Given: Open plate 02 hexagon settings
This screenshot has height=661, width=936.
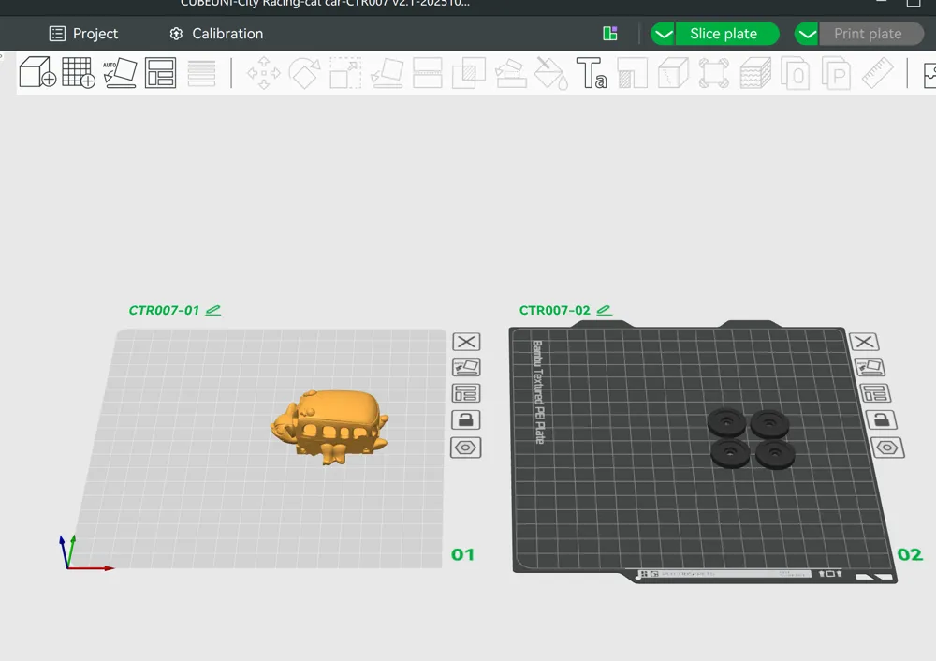Looking at the screenshot, I should 887,448.
